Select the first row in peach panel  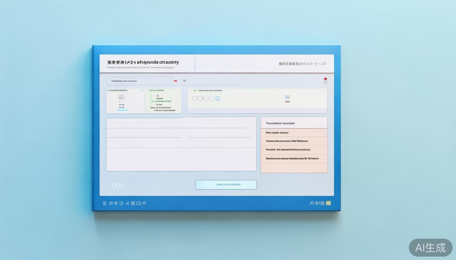pos(294,133)
